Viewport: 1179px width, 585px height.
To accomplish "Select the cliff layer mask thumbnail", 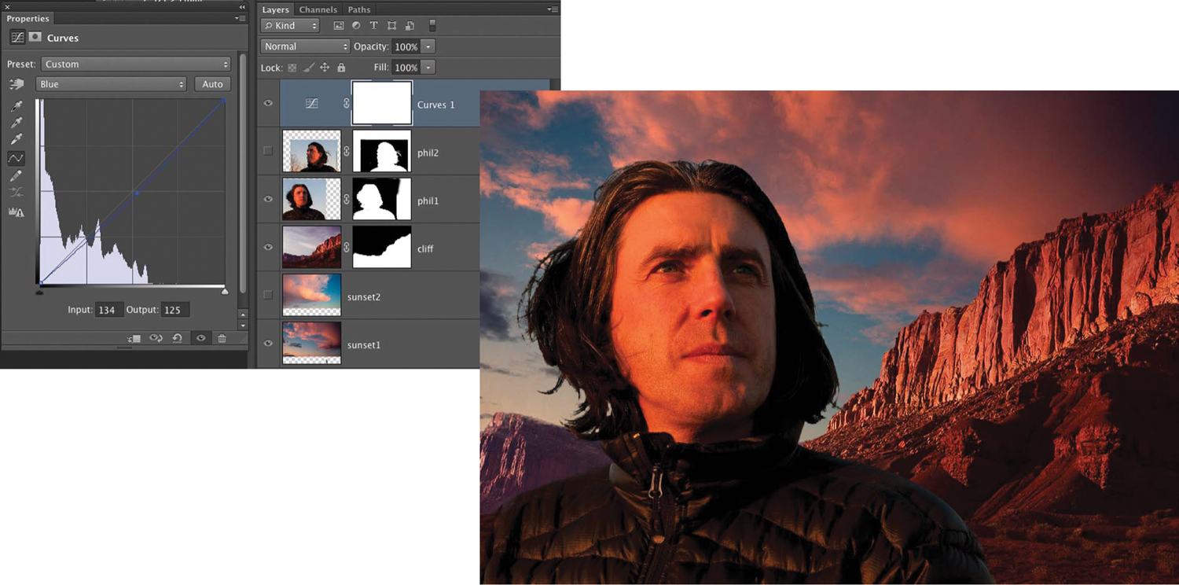I will (x=382, y=247).
